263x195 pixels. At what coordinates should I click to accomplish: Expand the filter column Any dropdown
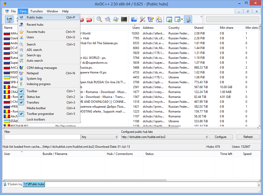coord(99,137)
